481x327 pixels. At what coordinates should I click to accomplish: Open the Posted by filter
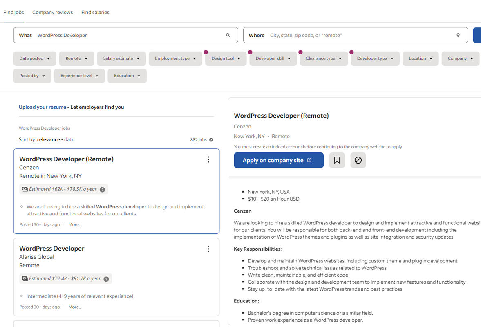point(32,76)
